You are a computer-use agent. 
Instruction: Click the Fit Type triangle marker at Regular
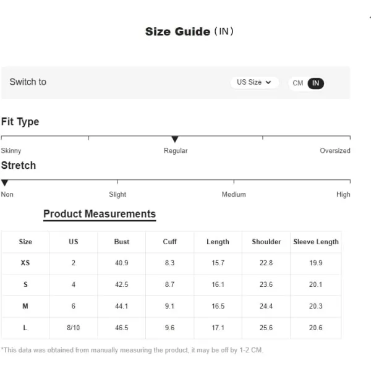[x=175, y=139]
